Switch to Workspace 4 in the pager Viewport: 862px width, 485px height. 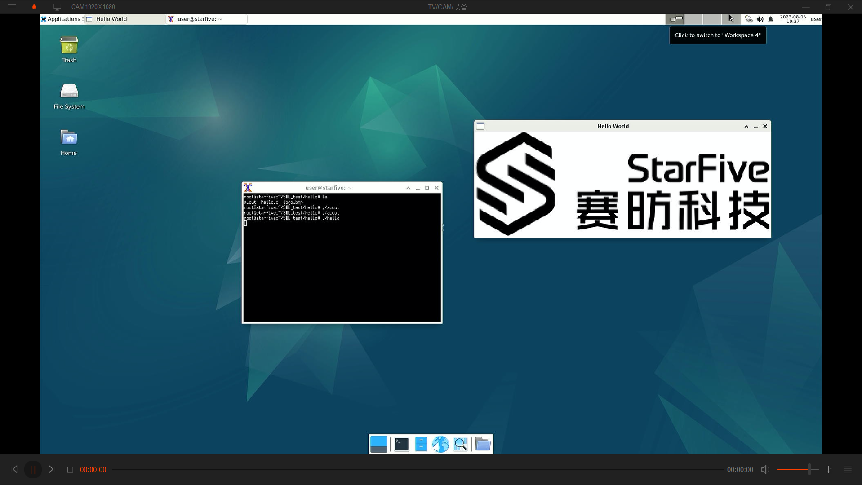click(731, 19)
